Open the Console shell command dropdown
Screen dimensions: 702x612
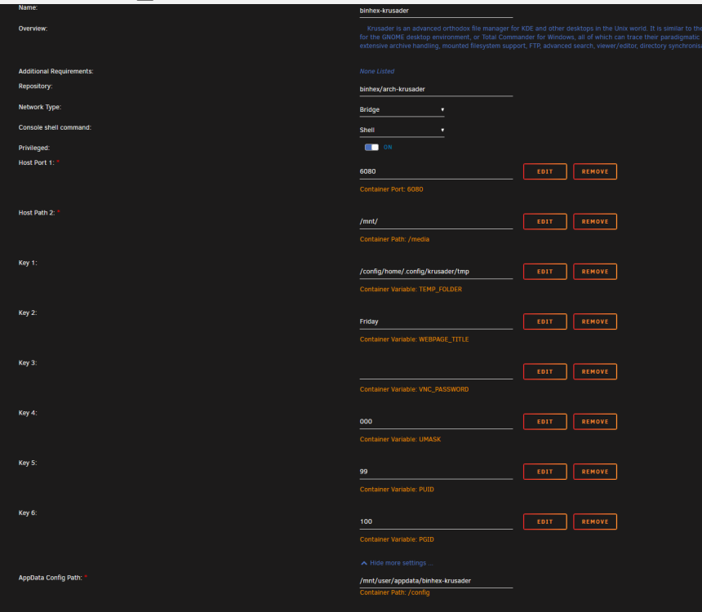point(402,131)
